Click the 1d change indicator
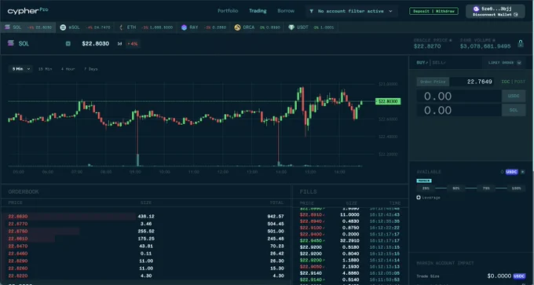This screenshot has height=285, width=534. (x=129, y=44)
